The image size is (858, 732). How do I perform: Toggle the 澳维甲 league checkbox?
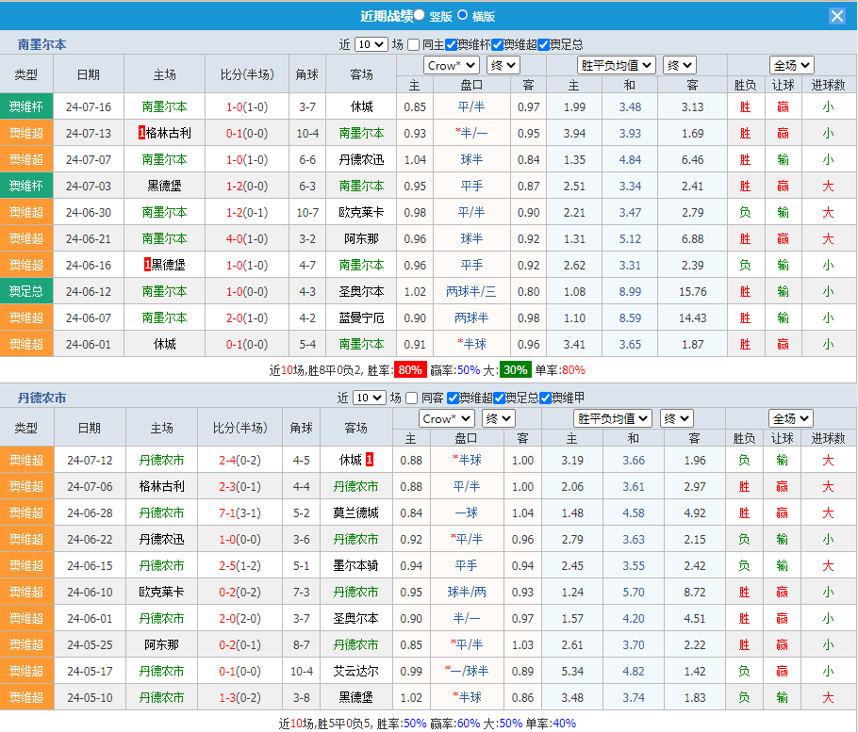click(545, 398)
